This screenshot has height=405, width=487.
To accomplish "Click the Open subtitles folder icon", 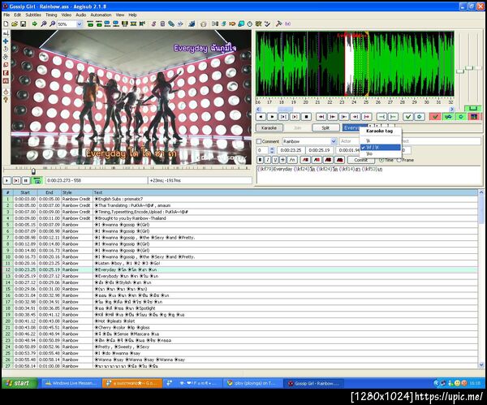I will point(15,24).
